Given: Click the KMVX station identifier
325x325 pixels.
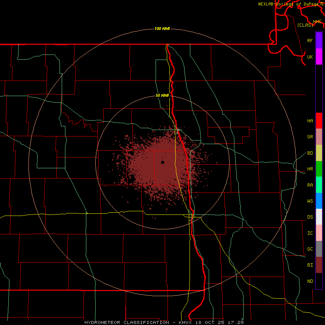Looking at the screenshot, I should click(x=185, y=322).
